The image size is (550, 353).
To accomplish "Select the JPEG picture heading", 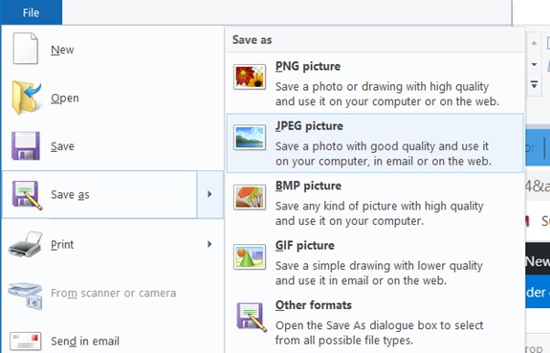I will [309, 126].
